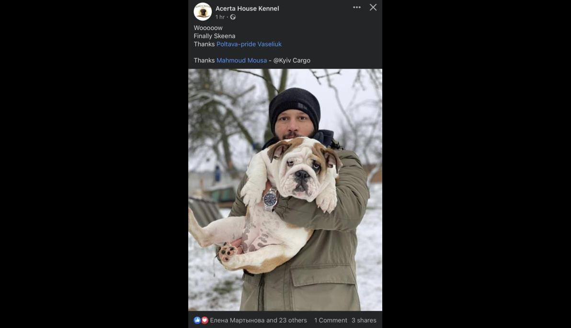The image size is (571, 328).
Task: View the 3 shares list
Action: tap(364, 320)
